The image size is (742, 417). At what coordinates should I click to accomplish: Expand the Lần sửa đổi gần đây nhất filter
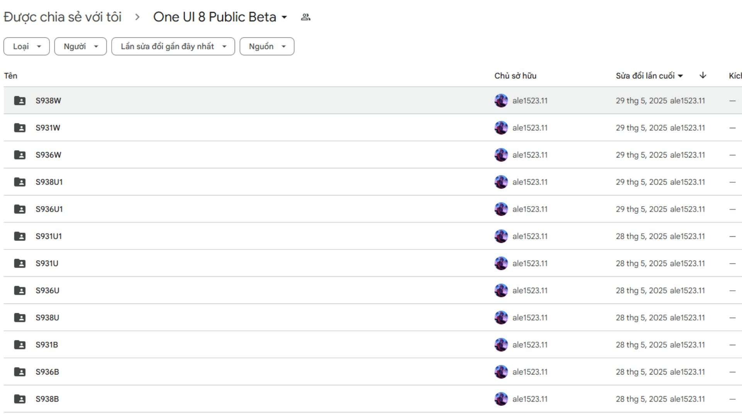tap(173, 46)
